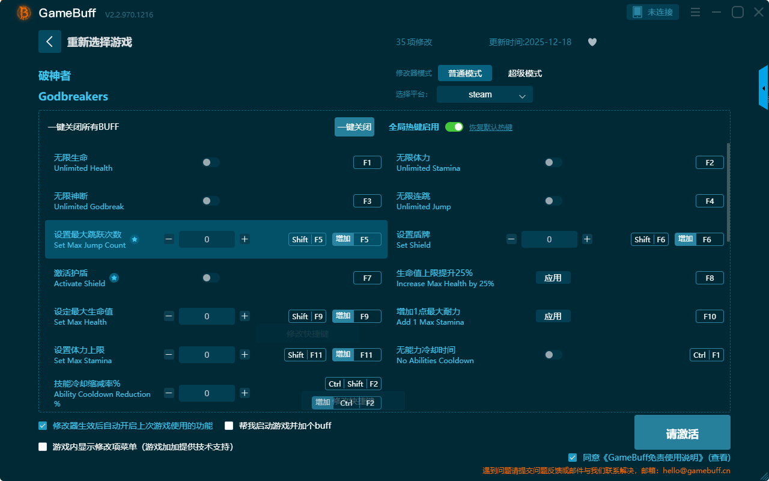Click plus icon for Set Max Health
769x481 pixels.
coord(245,316)
